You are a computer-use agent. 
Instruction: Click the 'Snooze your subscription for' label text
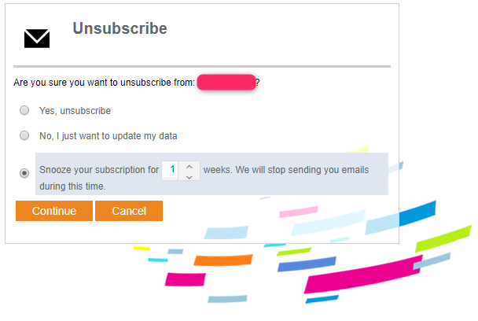(99, 170)
